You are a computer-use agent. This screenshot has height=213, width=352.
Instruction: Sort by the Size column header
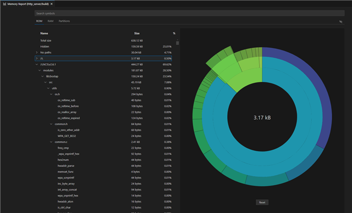click(x=137, y=33)
